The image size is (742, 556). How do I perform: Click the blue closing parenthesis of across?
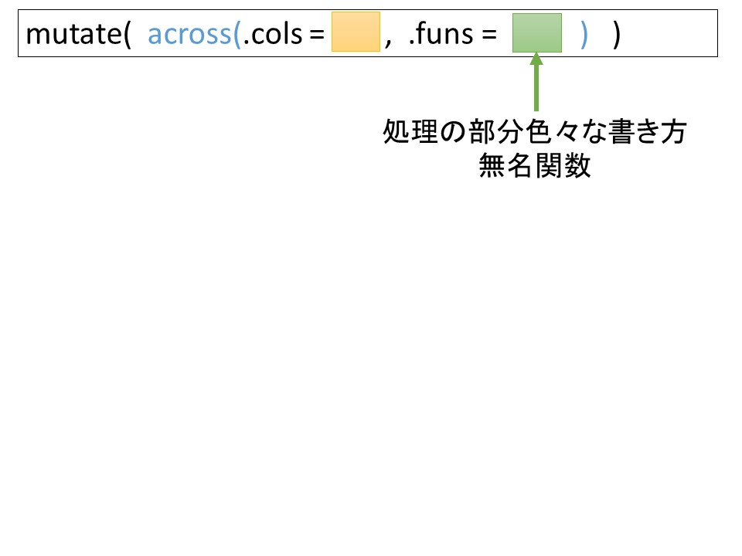[584, 35]
